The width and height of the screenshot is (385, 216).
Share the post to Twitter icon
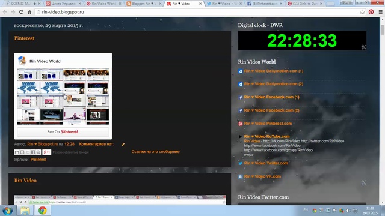point(28,152)
